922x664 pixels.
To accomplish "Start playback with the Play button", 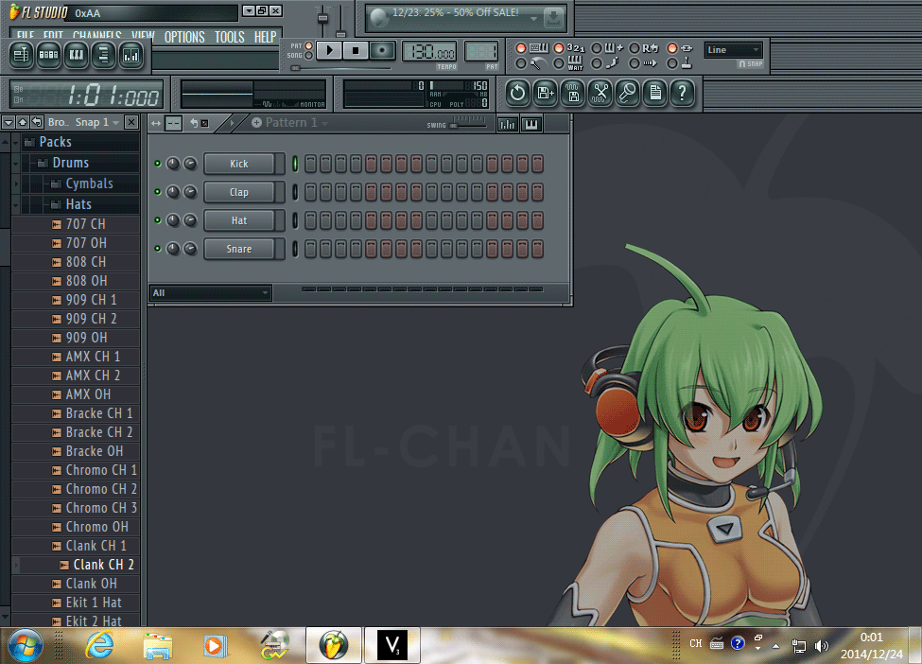I will 330,50.
